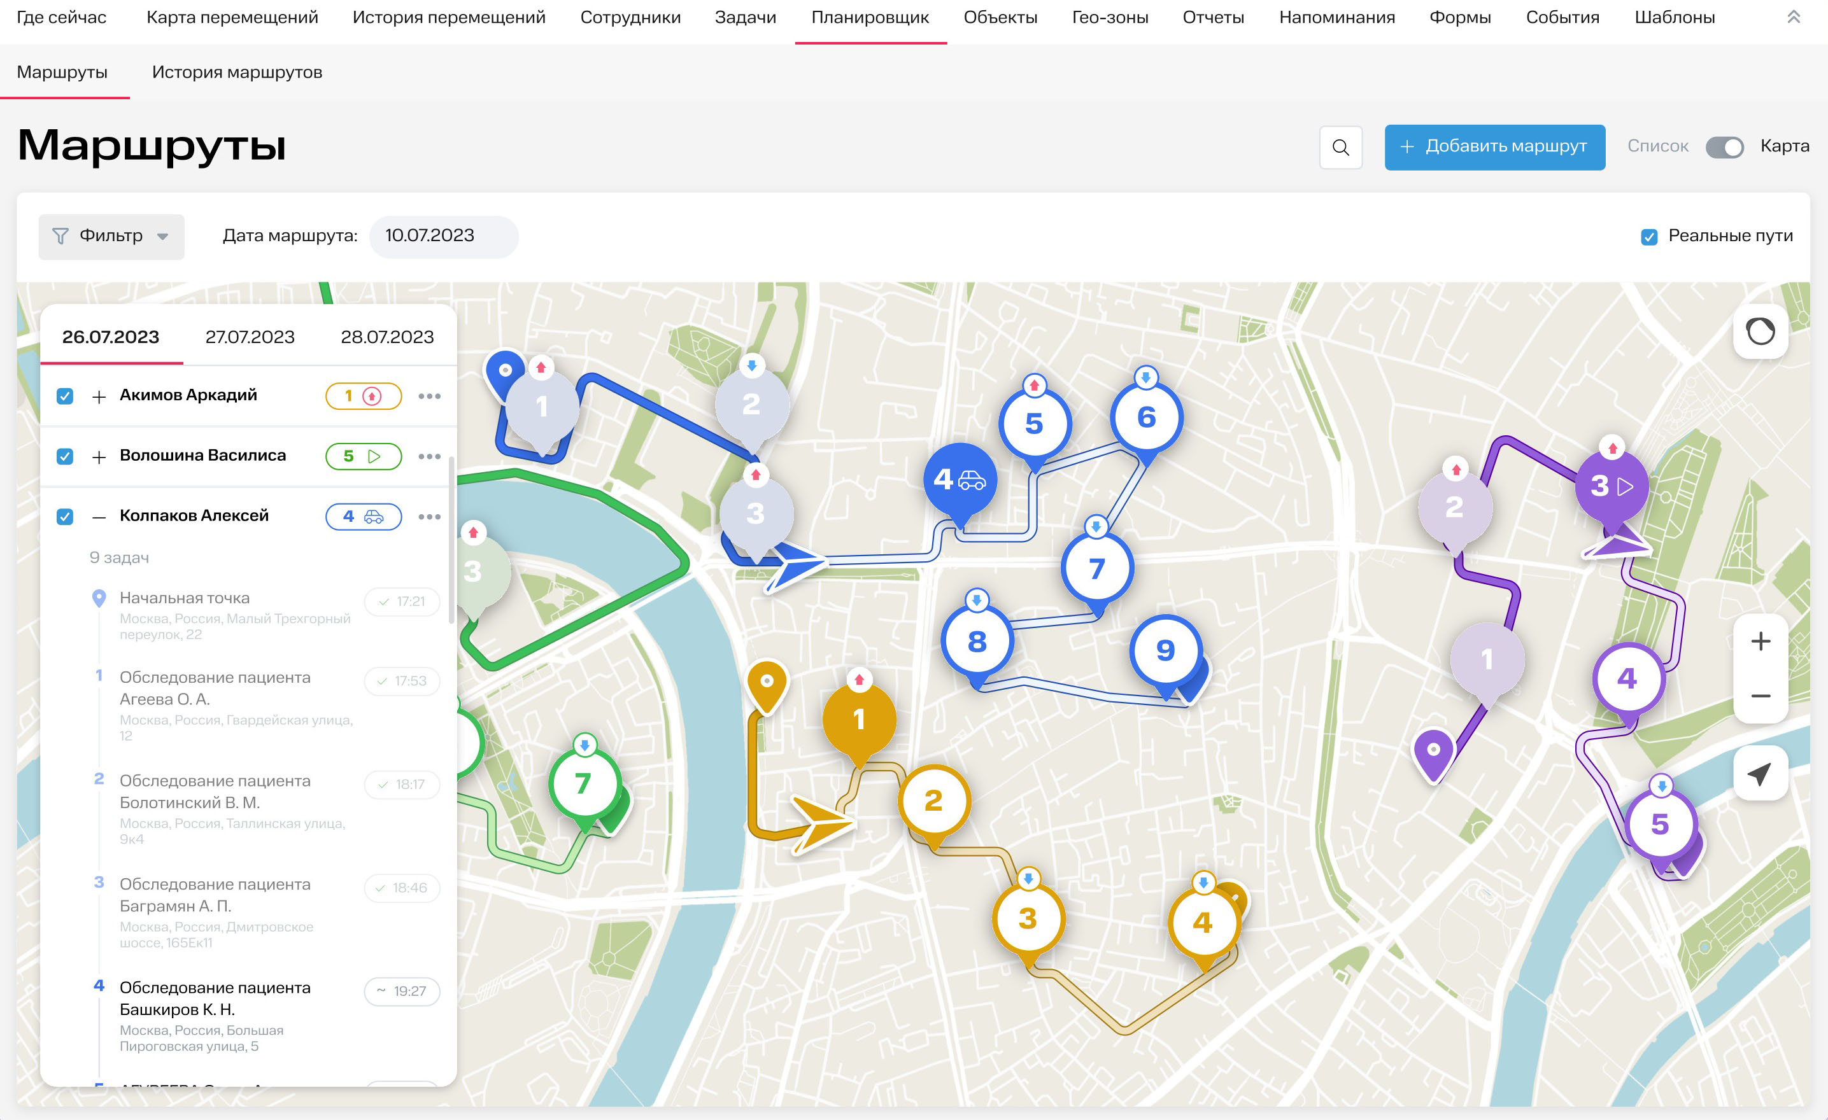Select orange map marker 4
Screen dimensions: 1828x1120
(x=1203, y=922)
